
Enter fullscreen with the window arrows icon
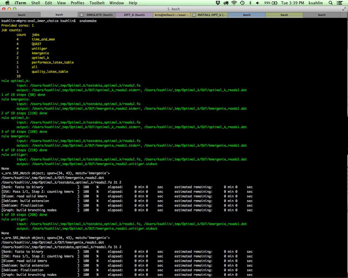pos(344,9)
